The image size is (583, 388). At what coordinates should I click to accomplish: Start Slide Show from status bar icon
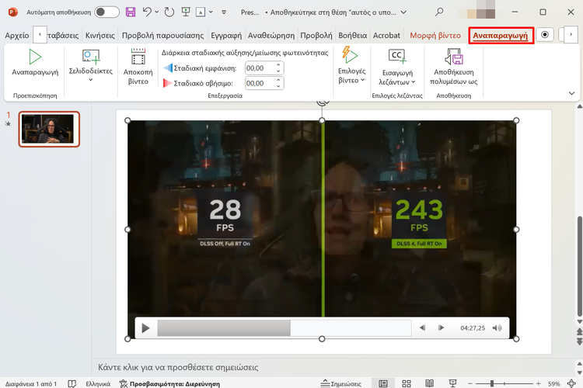[x=453, y=383]
